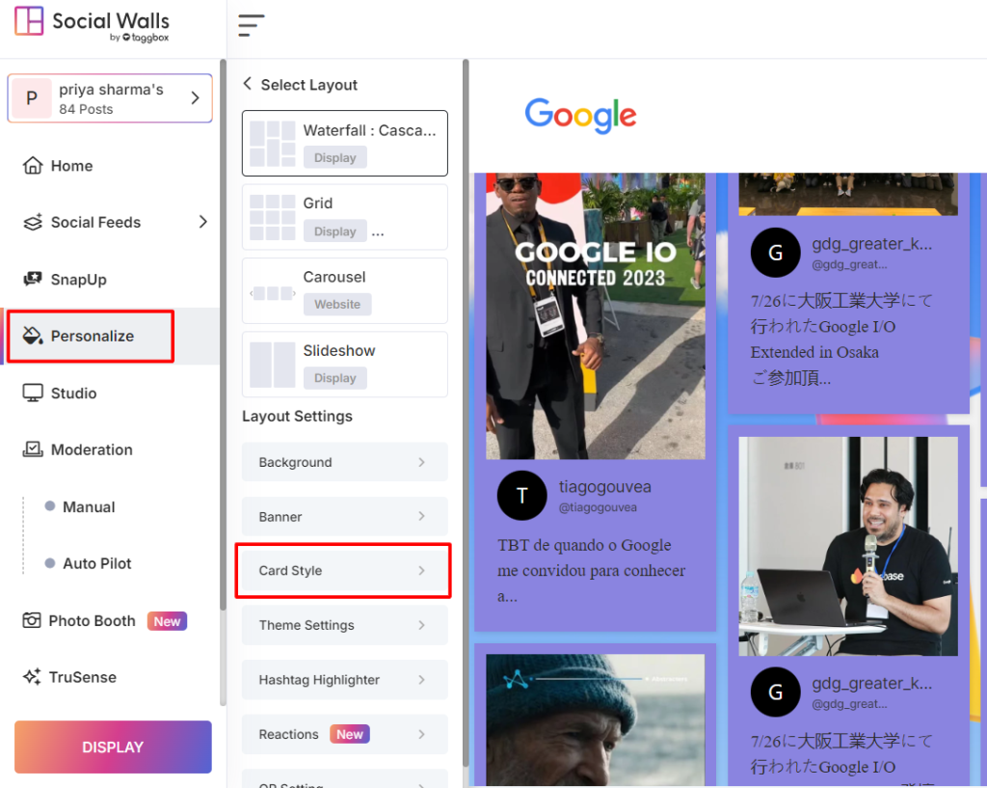Click the Home house icon
The width and height of the screenshot is (987, 788).
pos(33,166)
